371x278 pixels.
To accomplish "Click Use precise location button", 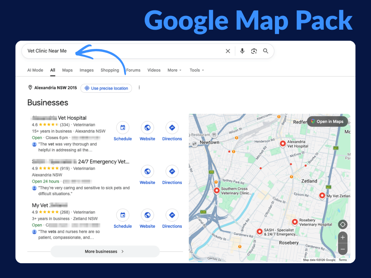I will click(106, 88).
